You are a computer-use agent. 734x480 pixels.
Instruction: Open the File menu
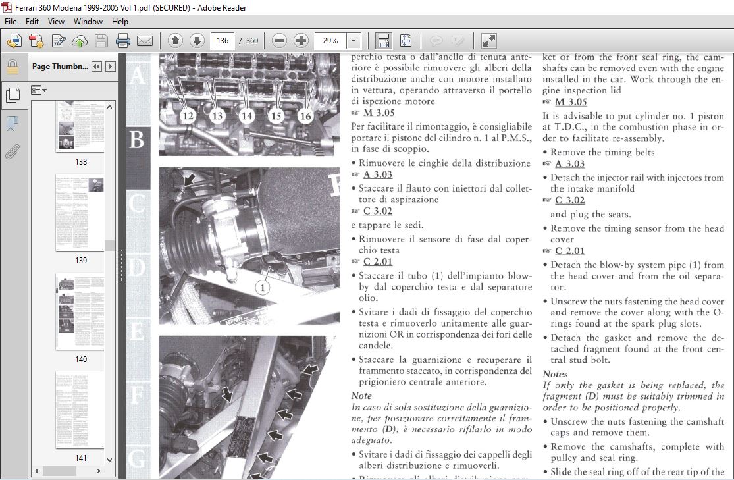[x=11, y=22]
